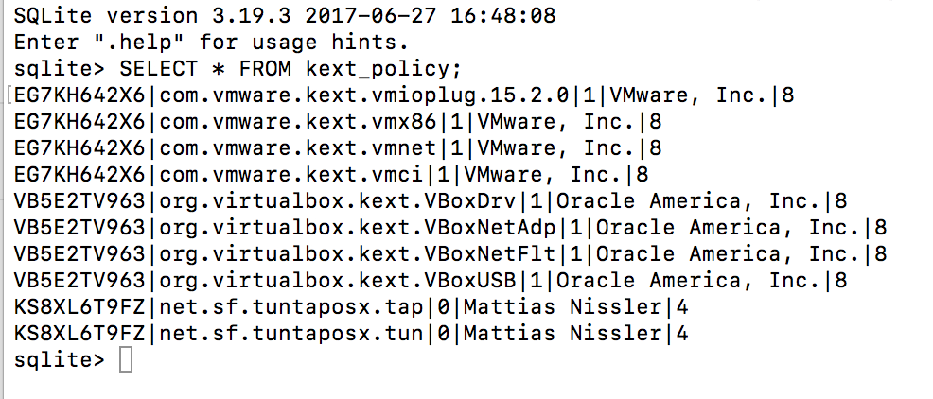Click the final sqlite> prompt text
933x399 pixels.
pyautogui.click(x=59, y=359)
